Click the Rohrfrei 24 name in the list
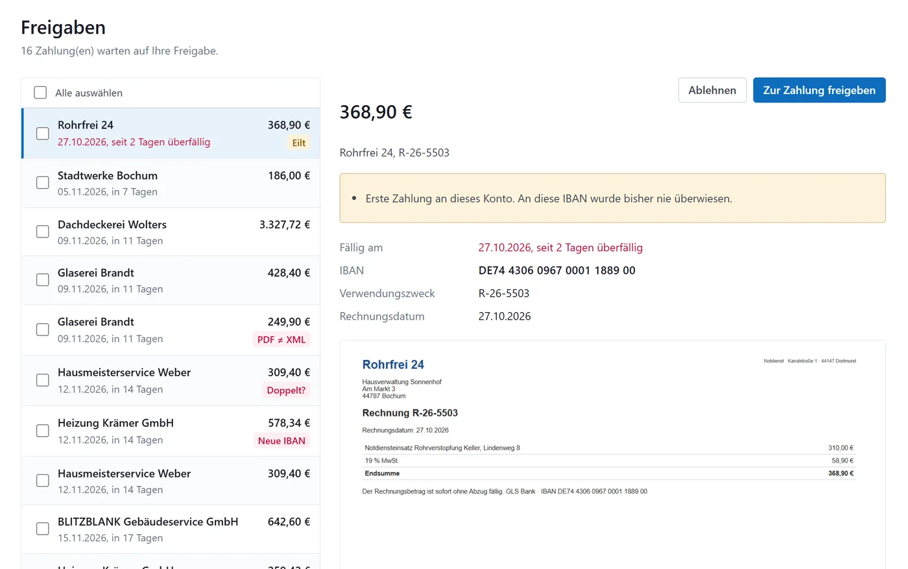The height and width of the screenshot is (569, 908). 86,125
